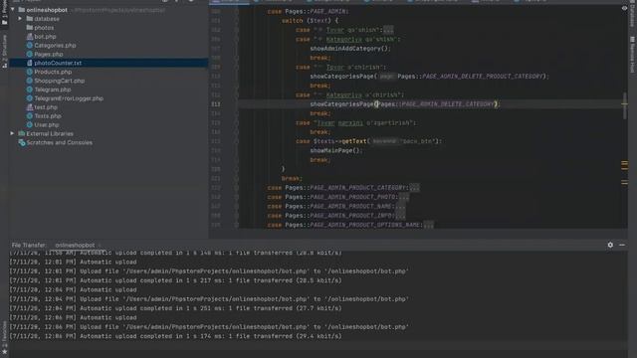Expand folded code on first case line
This screenshot has height=358, width=637.
[x=388, y=30]
